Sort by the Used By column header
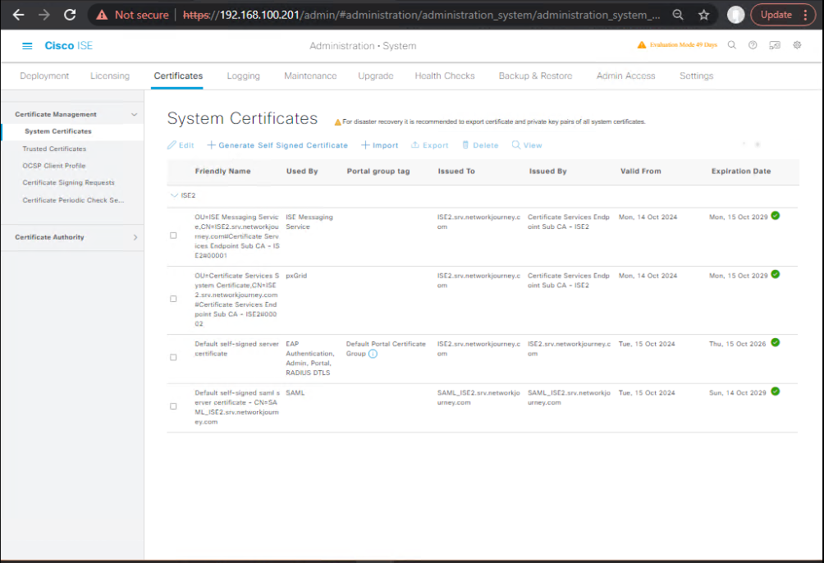The height and width of the screenshot is (563, 824). [x=302, y=172]
